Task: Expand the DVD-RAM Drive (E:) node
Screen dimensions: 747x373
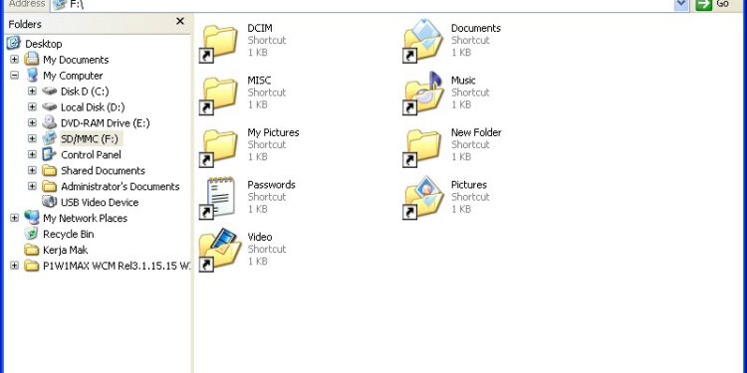Action: pyautogui.click(x=32, y=122)
